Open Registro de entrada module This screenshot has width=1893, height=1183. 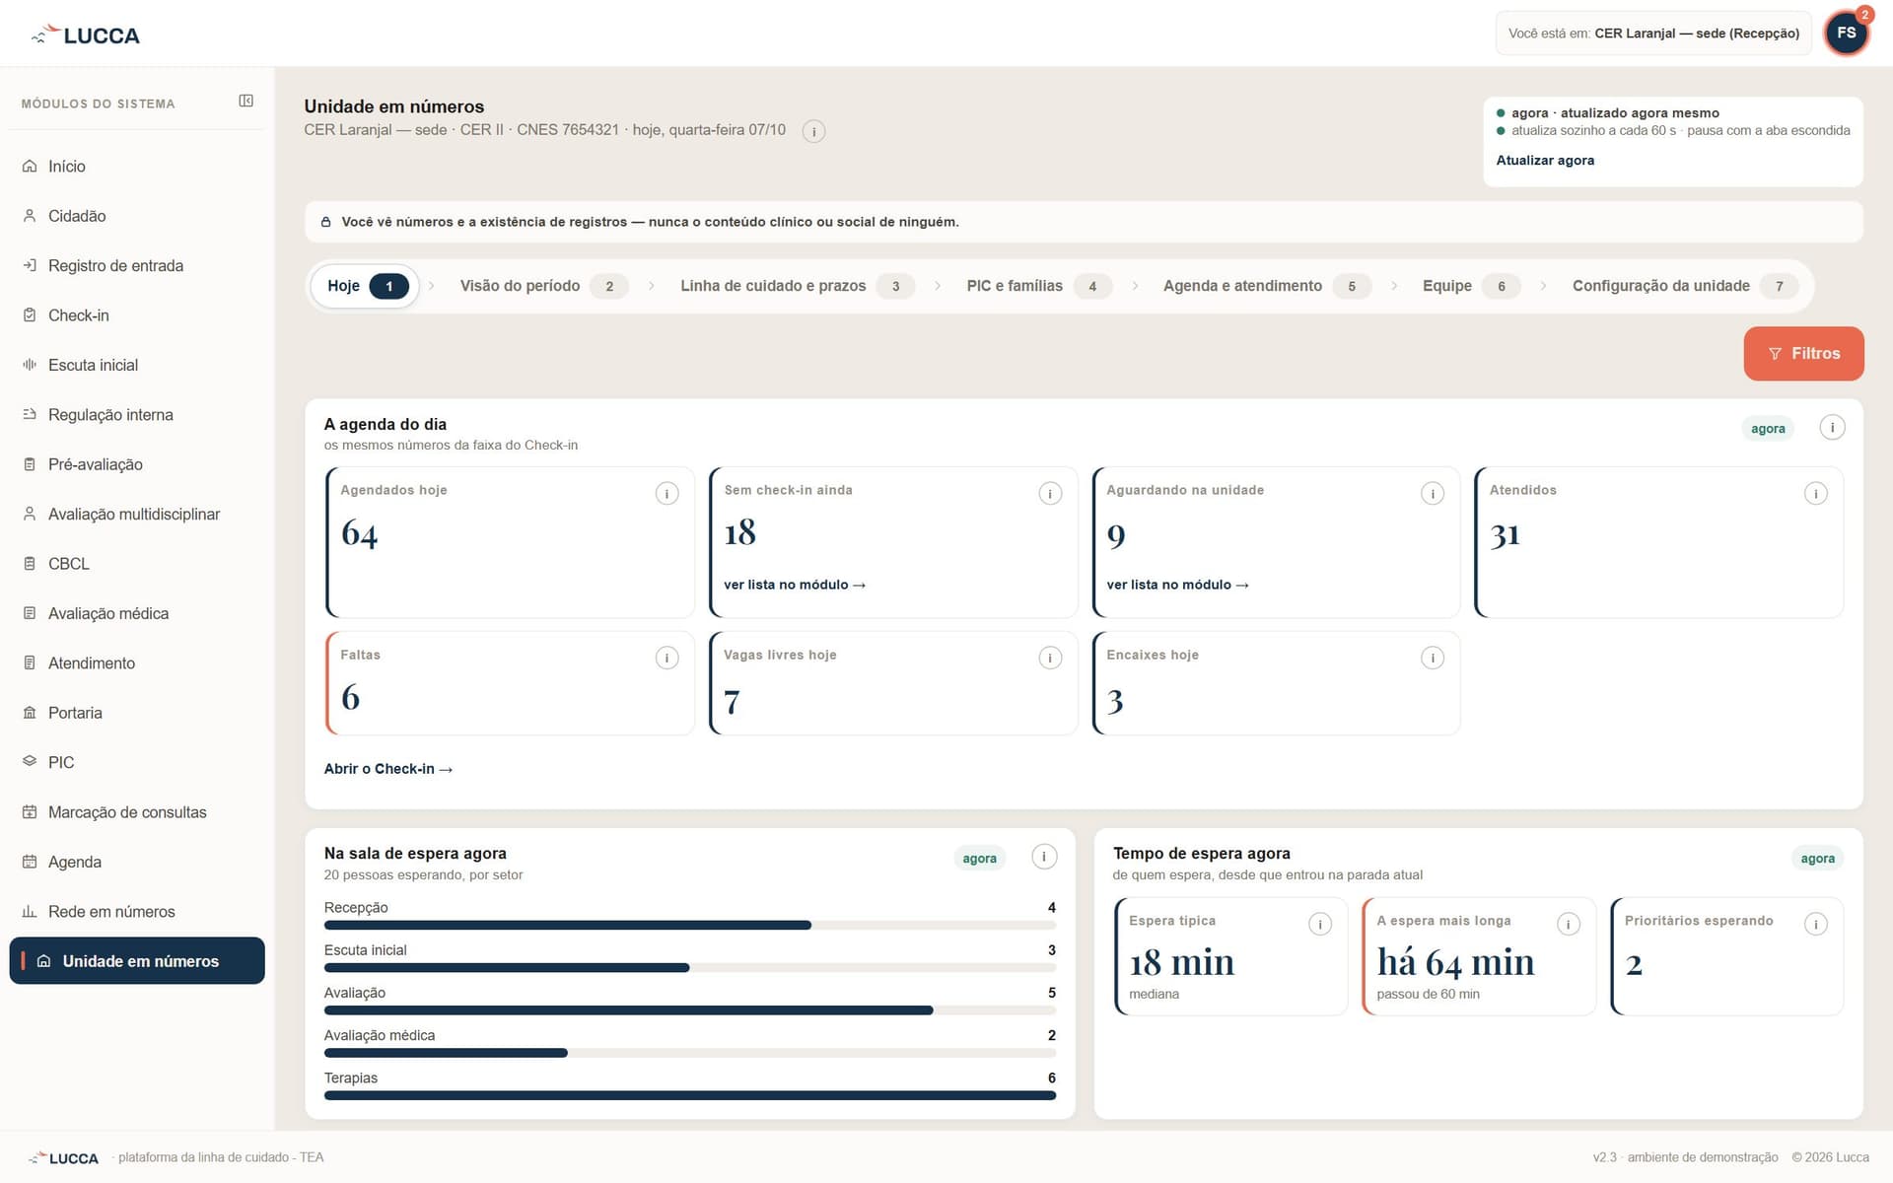pos(137,266)
